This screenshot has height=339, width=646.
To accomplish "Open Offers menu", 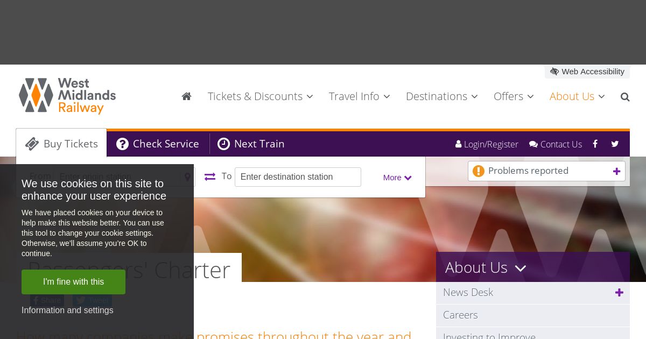I will tap(514, 96).
